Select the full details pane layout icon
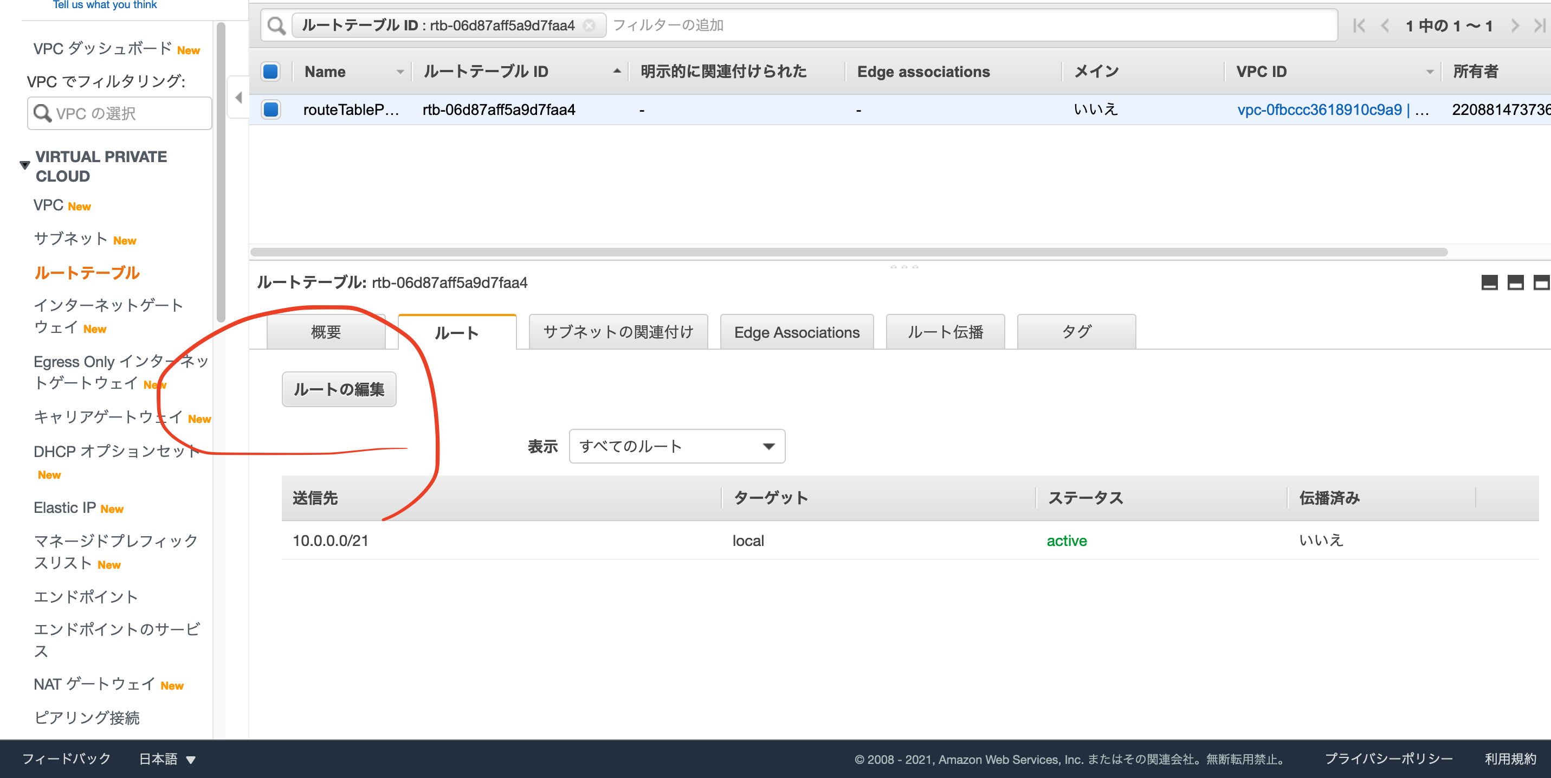This screenshot has width=1551, height=778. [1542, 282]
